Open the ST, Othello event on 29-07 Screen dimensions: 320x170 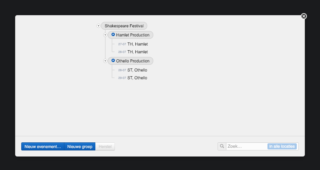click(137, 78)
